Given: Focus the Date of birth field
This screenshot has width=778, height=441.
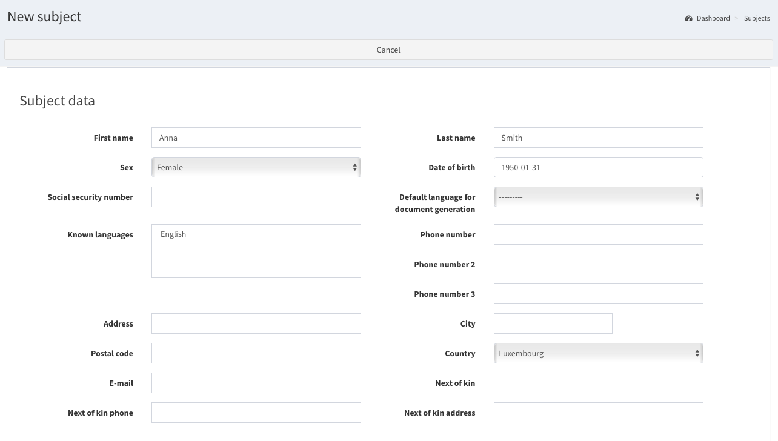Looking at the screenshot, I should point(598,167).
